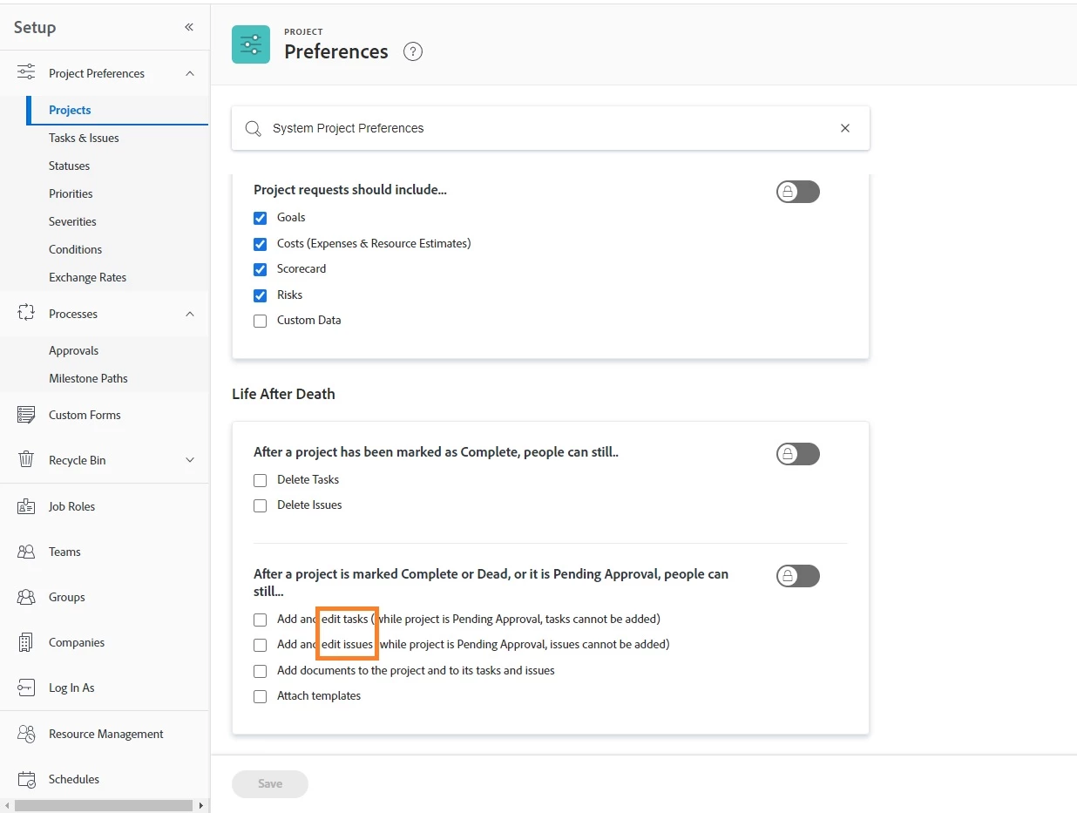Clear the search with the X icon
Screen dimensions: 1077x813
[x=845, y=128]
